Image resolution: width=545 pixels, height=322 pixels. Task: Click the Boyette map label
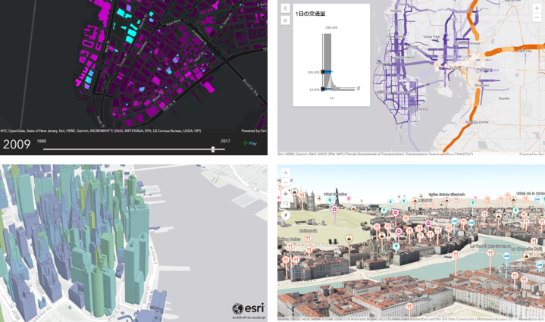(x=504, y=98)
